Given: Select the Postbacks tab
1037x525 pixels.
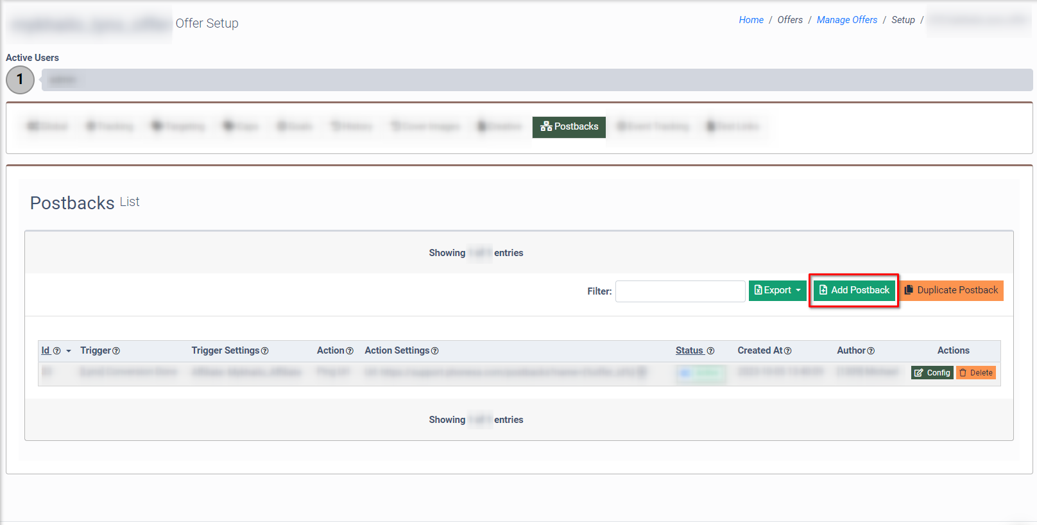Looking at the screenshot, I should pos(569,126).
